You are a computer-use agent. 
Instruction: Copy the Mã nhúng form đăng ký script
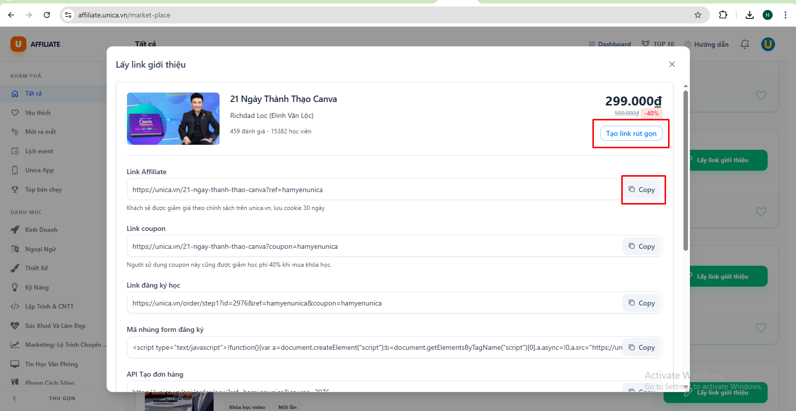tap(642, 347)
